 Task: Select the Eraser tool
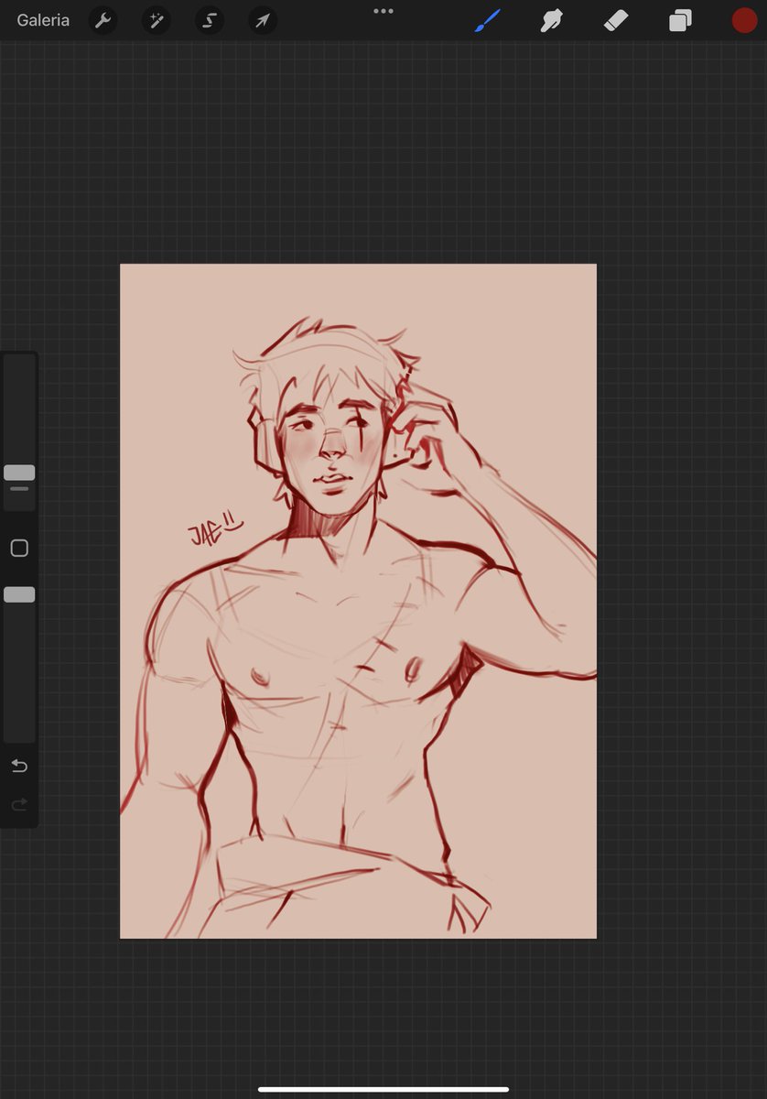tap(616, 20)
